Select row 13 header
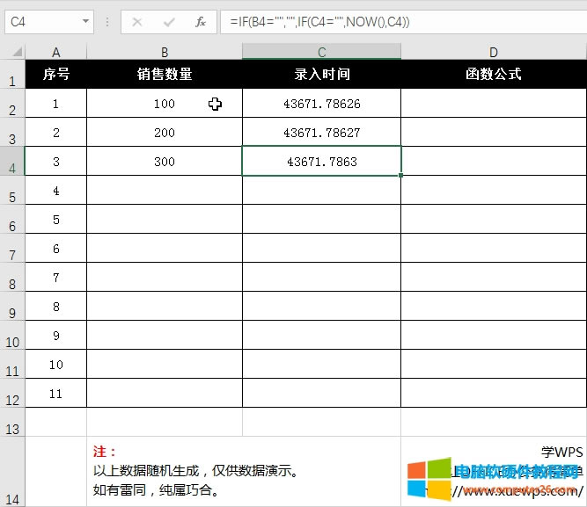Viewport: 587px width, 507px height. point(12,429)
